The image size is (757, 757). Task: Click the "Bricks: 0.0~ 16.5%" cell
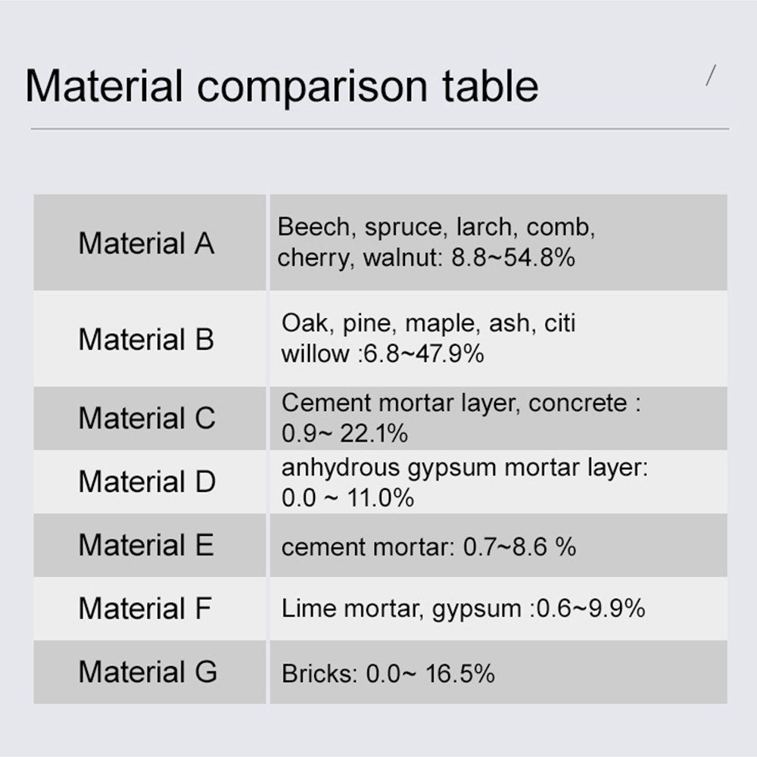(388, 673)
